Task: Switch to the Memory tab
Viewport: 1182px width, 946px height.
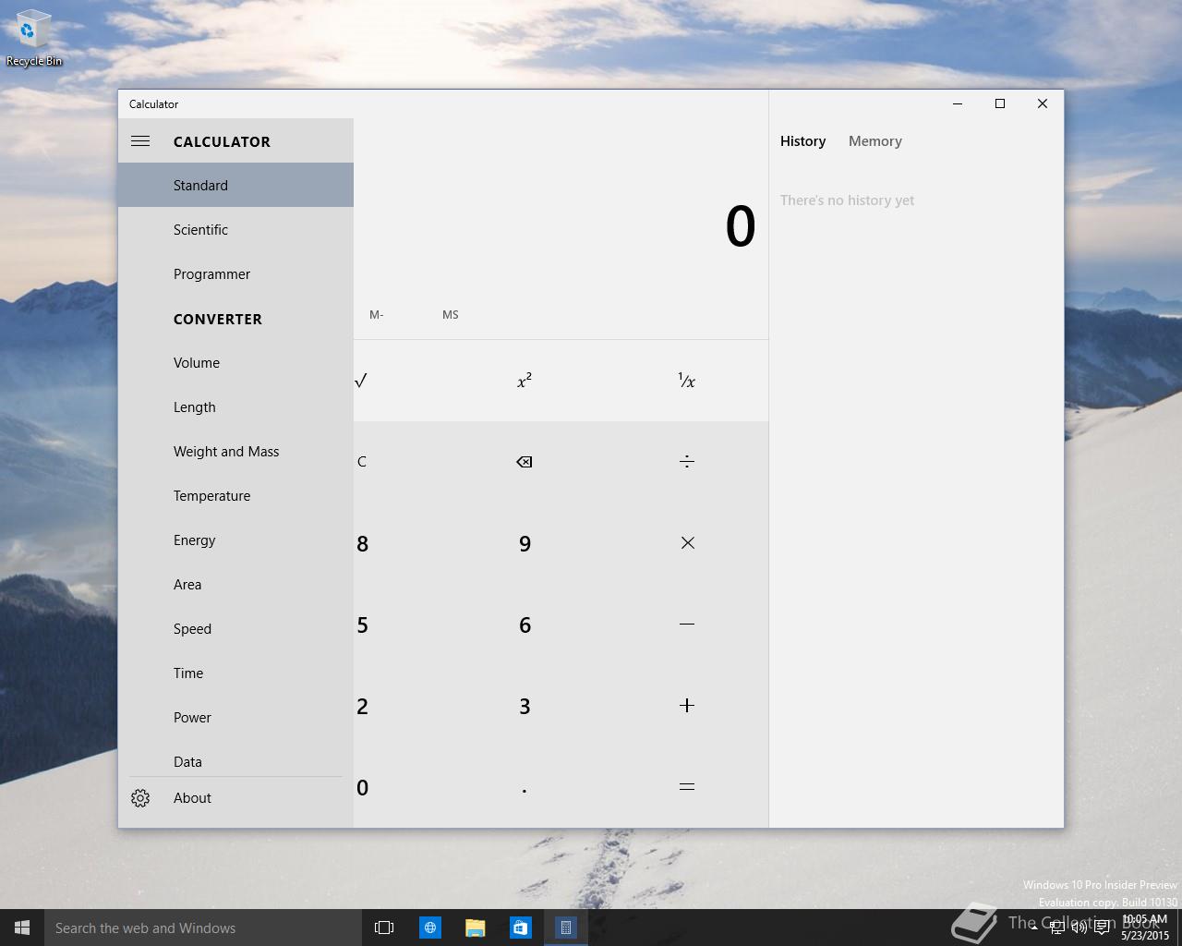Action: coord(874,141)
